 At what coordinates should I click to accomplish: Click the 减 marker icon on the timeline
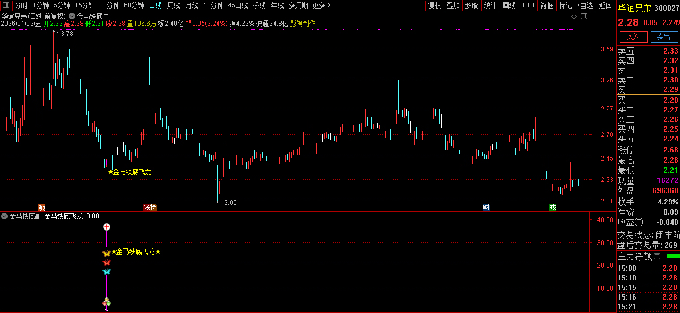[552, 207]
